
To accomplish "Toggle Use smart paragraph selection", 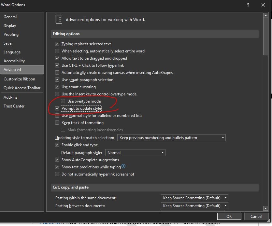I will coord(57,79).
